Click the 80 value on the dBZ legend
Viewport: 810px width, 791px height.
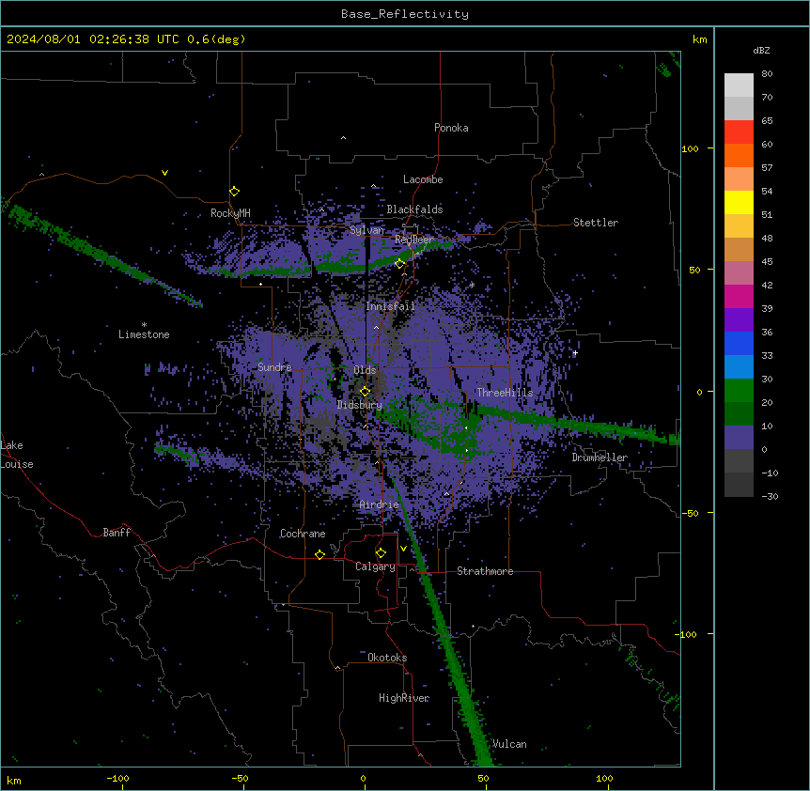767,74
